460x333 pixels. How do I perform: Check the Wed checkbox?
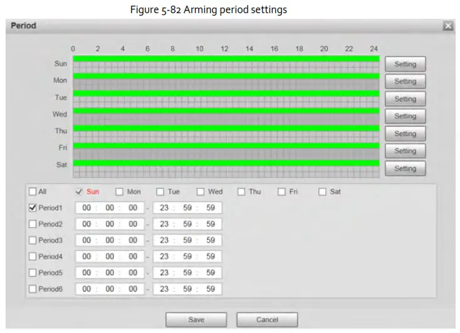201,192
